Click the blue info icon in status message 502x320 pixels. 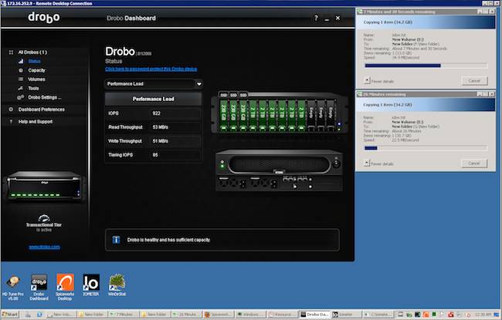pos(116,240)
